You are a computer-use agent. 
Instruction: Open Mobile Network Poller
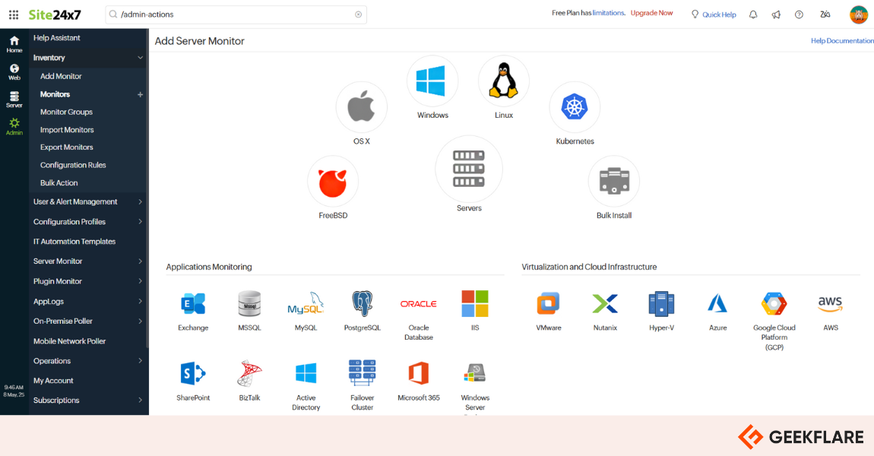point(70,341)
